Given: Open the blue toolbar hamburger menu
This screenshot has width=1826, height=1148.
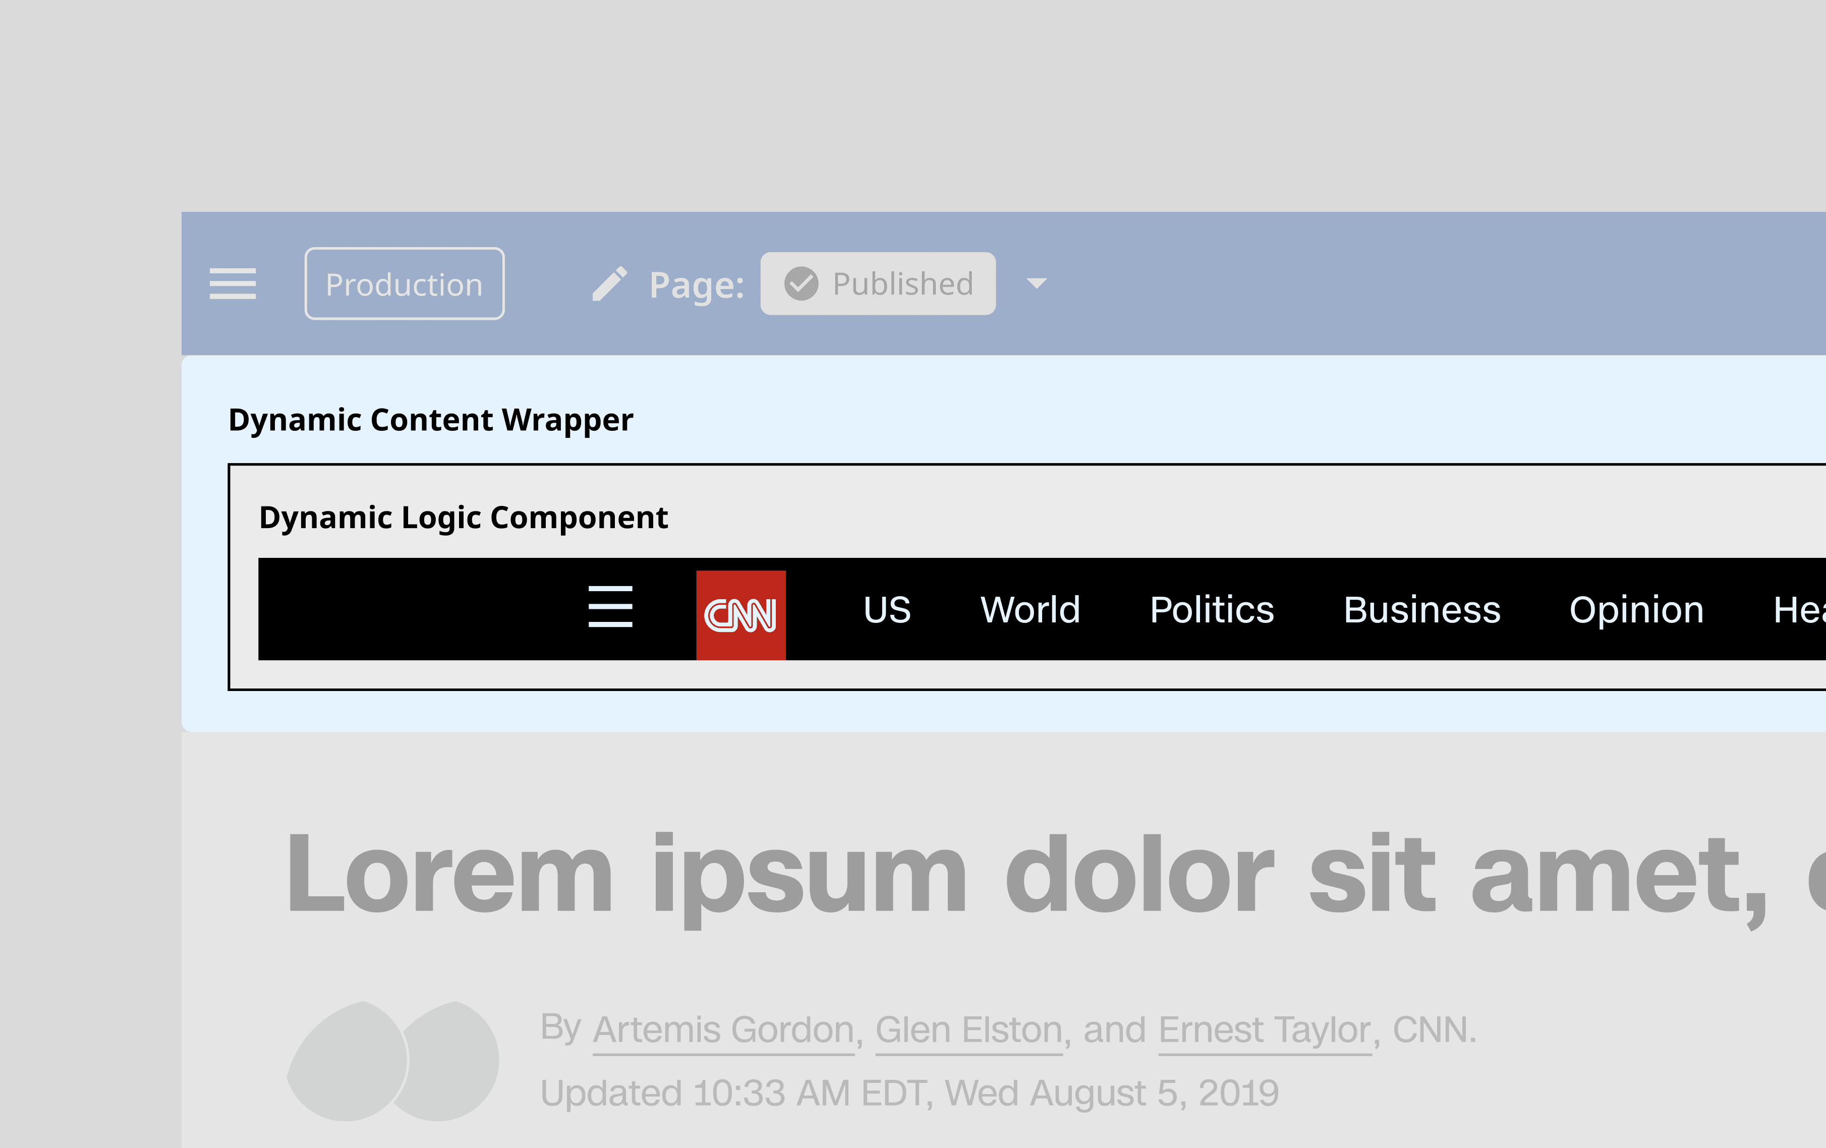Looking at the screenshot, I should coord(232,283).
